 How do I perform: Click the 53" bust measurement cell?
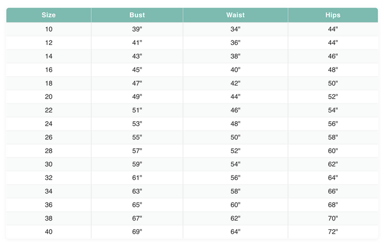point(137,124)
